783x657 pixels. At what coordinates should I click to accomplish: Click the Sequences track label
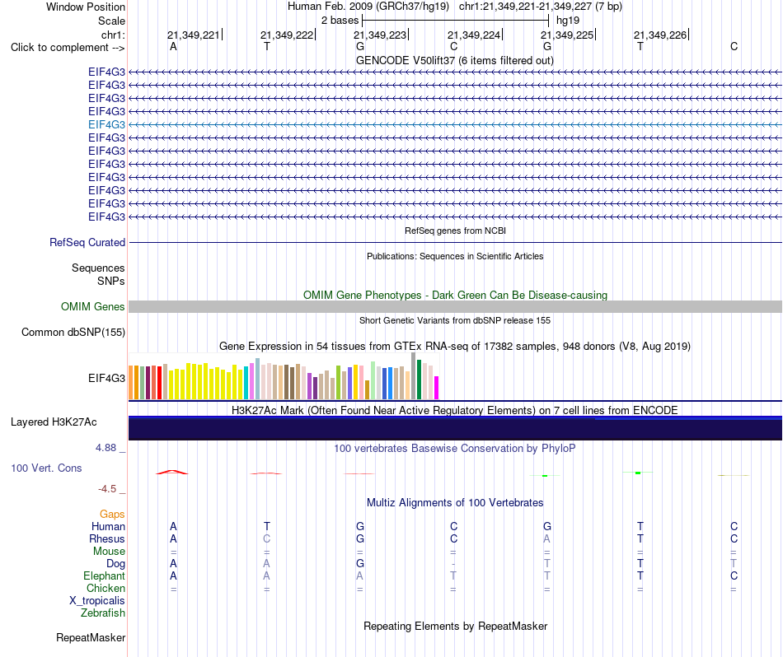(x=98, y=268)
